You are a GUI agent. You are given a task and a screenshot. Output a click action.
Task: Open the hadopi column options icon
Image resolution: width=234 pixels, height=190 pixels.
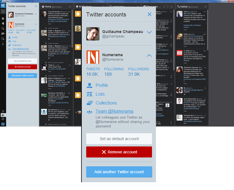tap(206, 7)
